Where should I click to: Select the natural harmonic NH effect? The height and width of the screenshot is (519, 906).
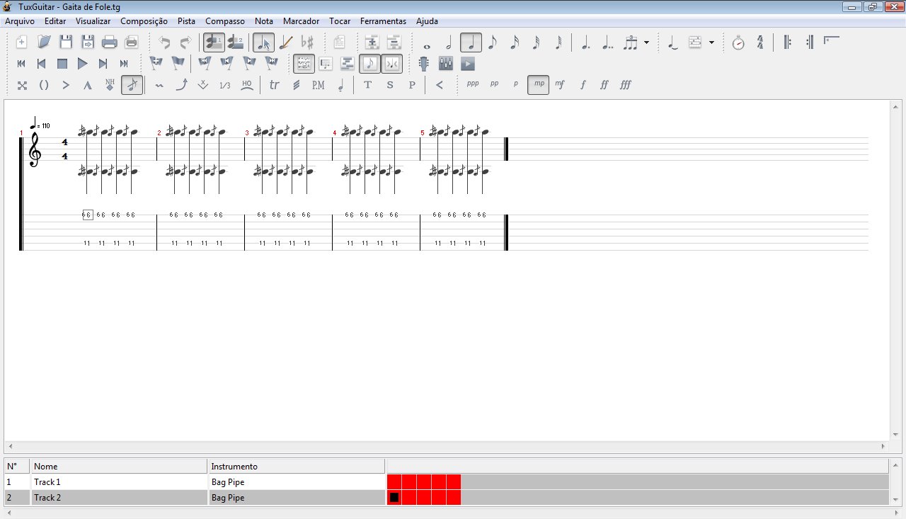pyautogui.click(x=110, y=85)
